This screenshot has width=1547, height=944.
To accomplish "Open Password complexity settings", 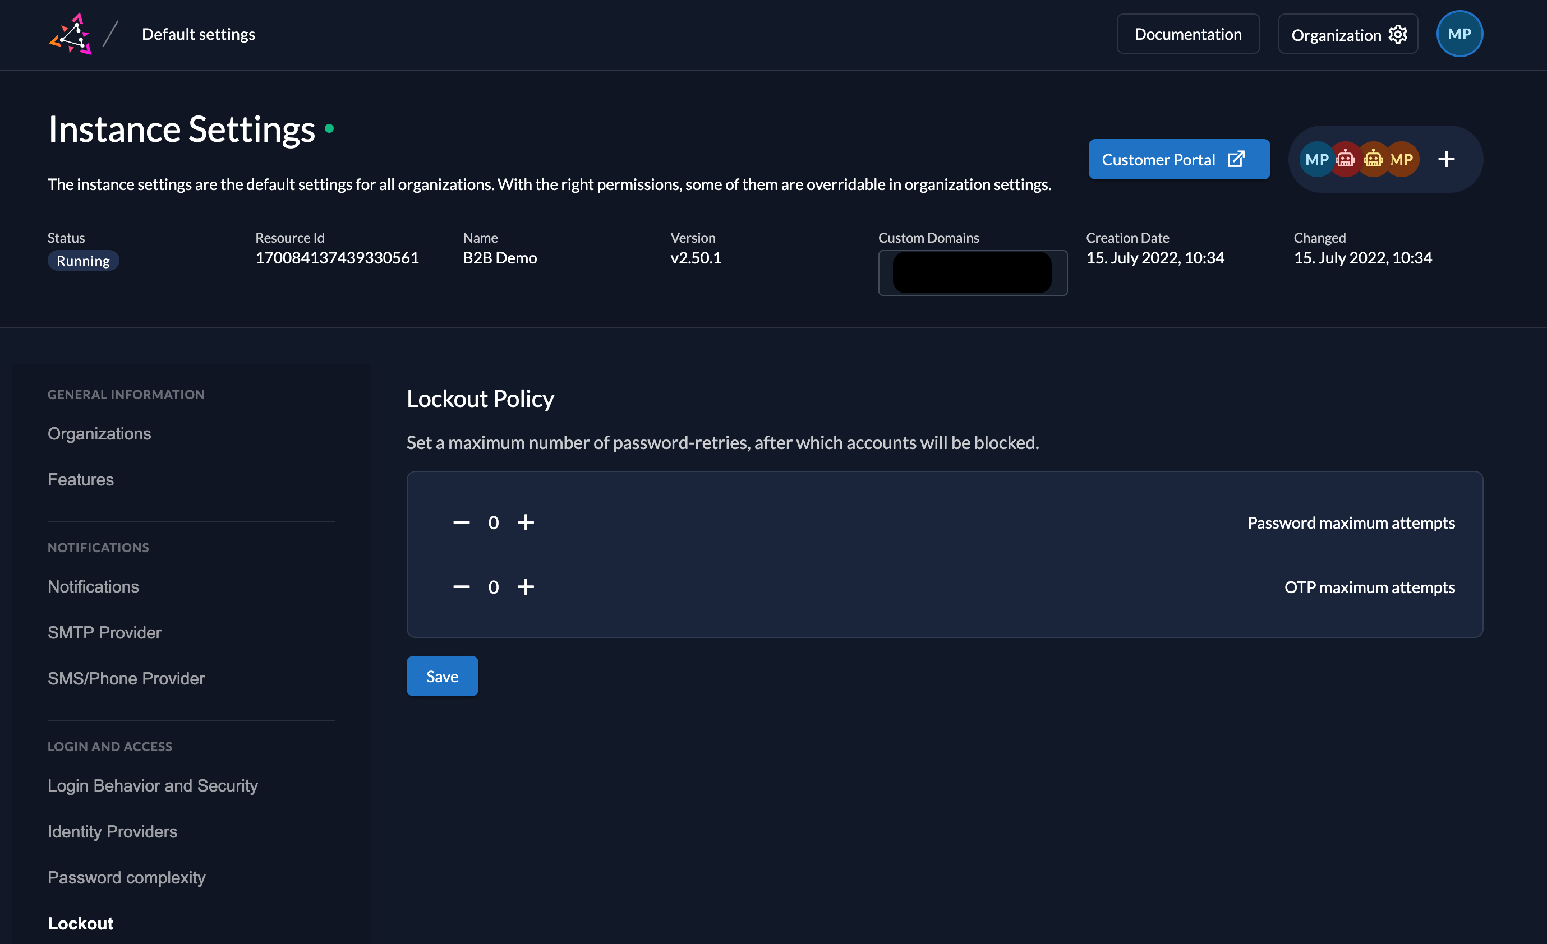I will 126,877.
